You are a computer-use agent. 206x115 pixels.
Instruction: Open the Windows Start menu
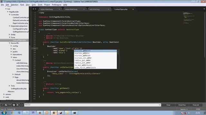[4, 113]
